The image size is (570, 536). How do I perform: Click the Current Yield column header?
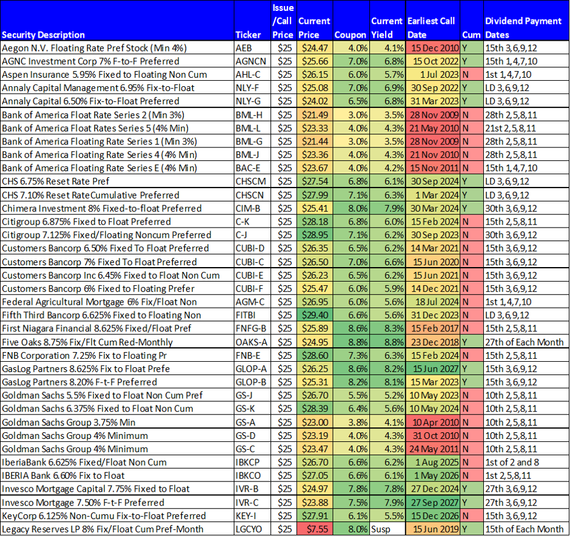pyautogui.click(x=387, y=21)
